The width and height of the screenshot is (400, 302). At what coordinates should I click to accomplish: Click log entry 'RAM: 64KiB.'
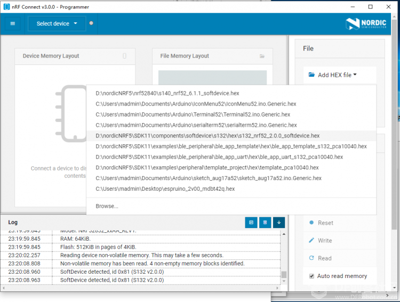[x=76, y=239]
